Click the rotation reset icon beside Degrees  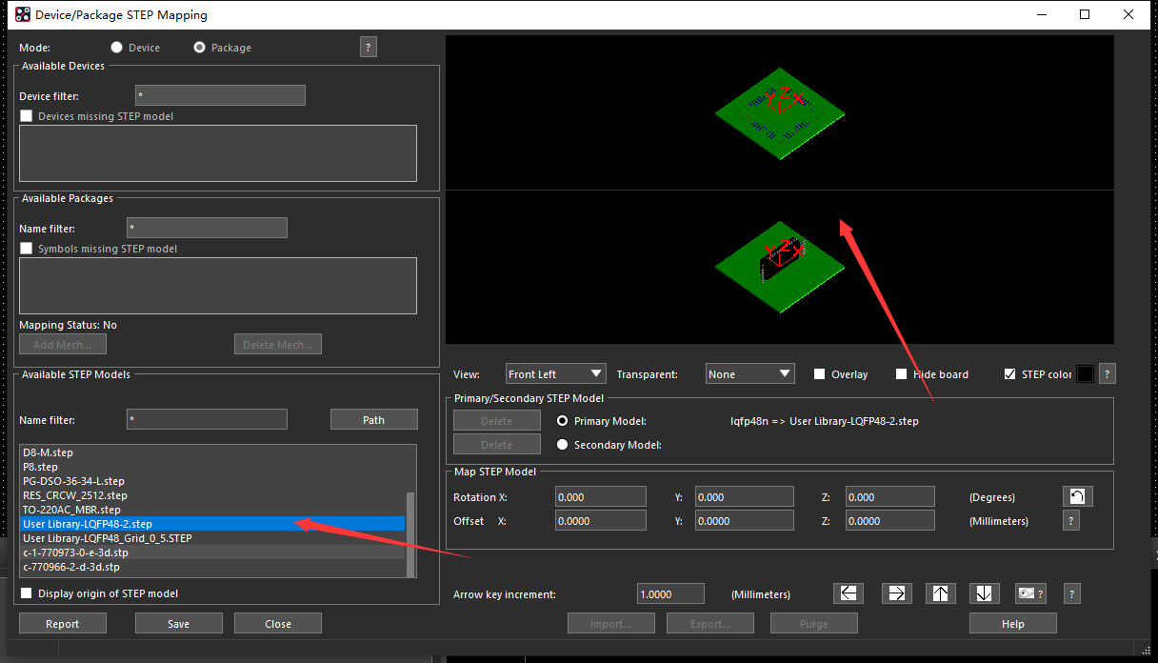point(1077,495)
